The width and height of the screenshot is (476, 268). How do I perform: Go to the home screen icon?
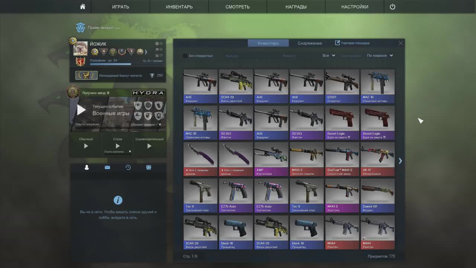pyautogui.click(x=83, y=7)
